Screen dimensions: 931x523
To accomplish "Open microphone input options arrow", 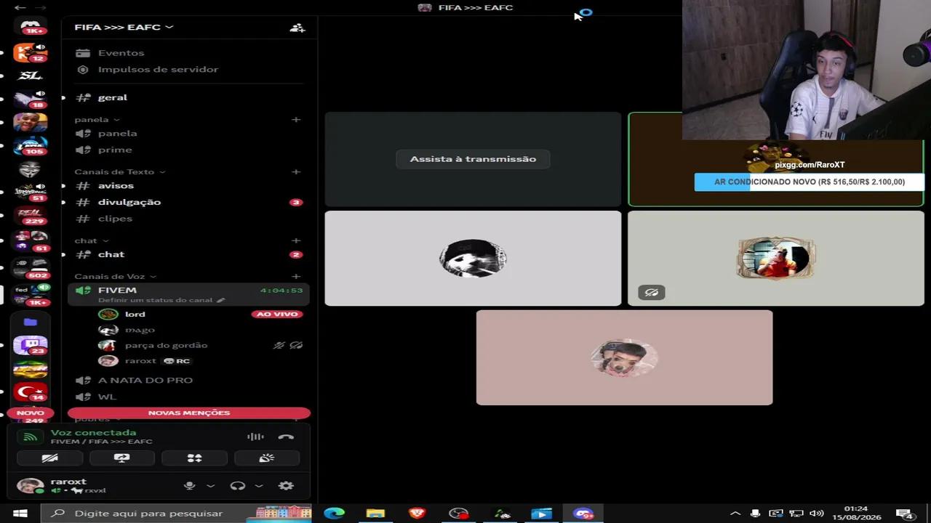I will pyautogui.click(x=210, y=486).
